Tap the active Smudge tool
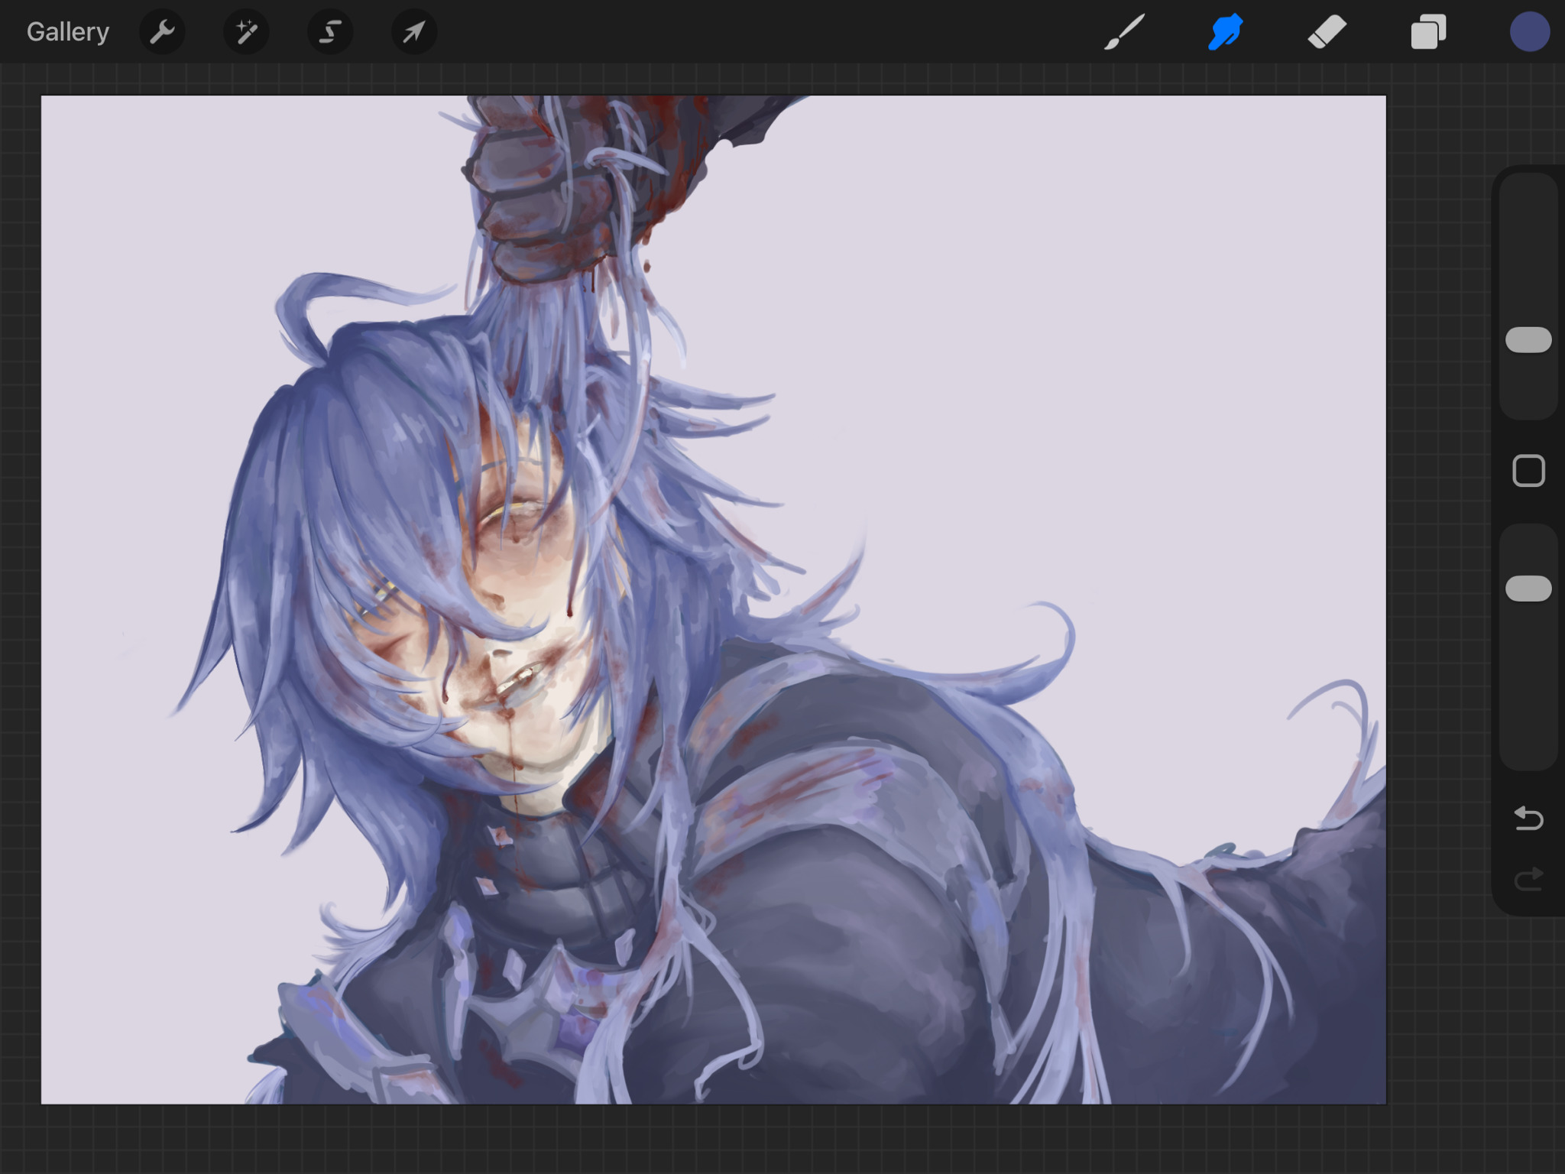Viewport: 1565px width, 1174px height. click(x=1225, y=32)
